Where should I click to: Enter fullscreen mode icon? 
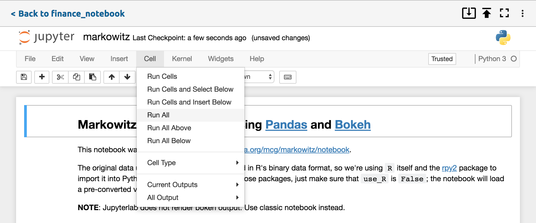click(x=504, y=13)
